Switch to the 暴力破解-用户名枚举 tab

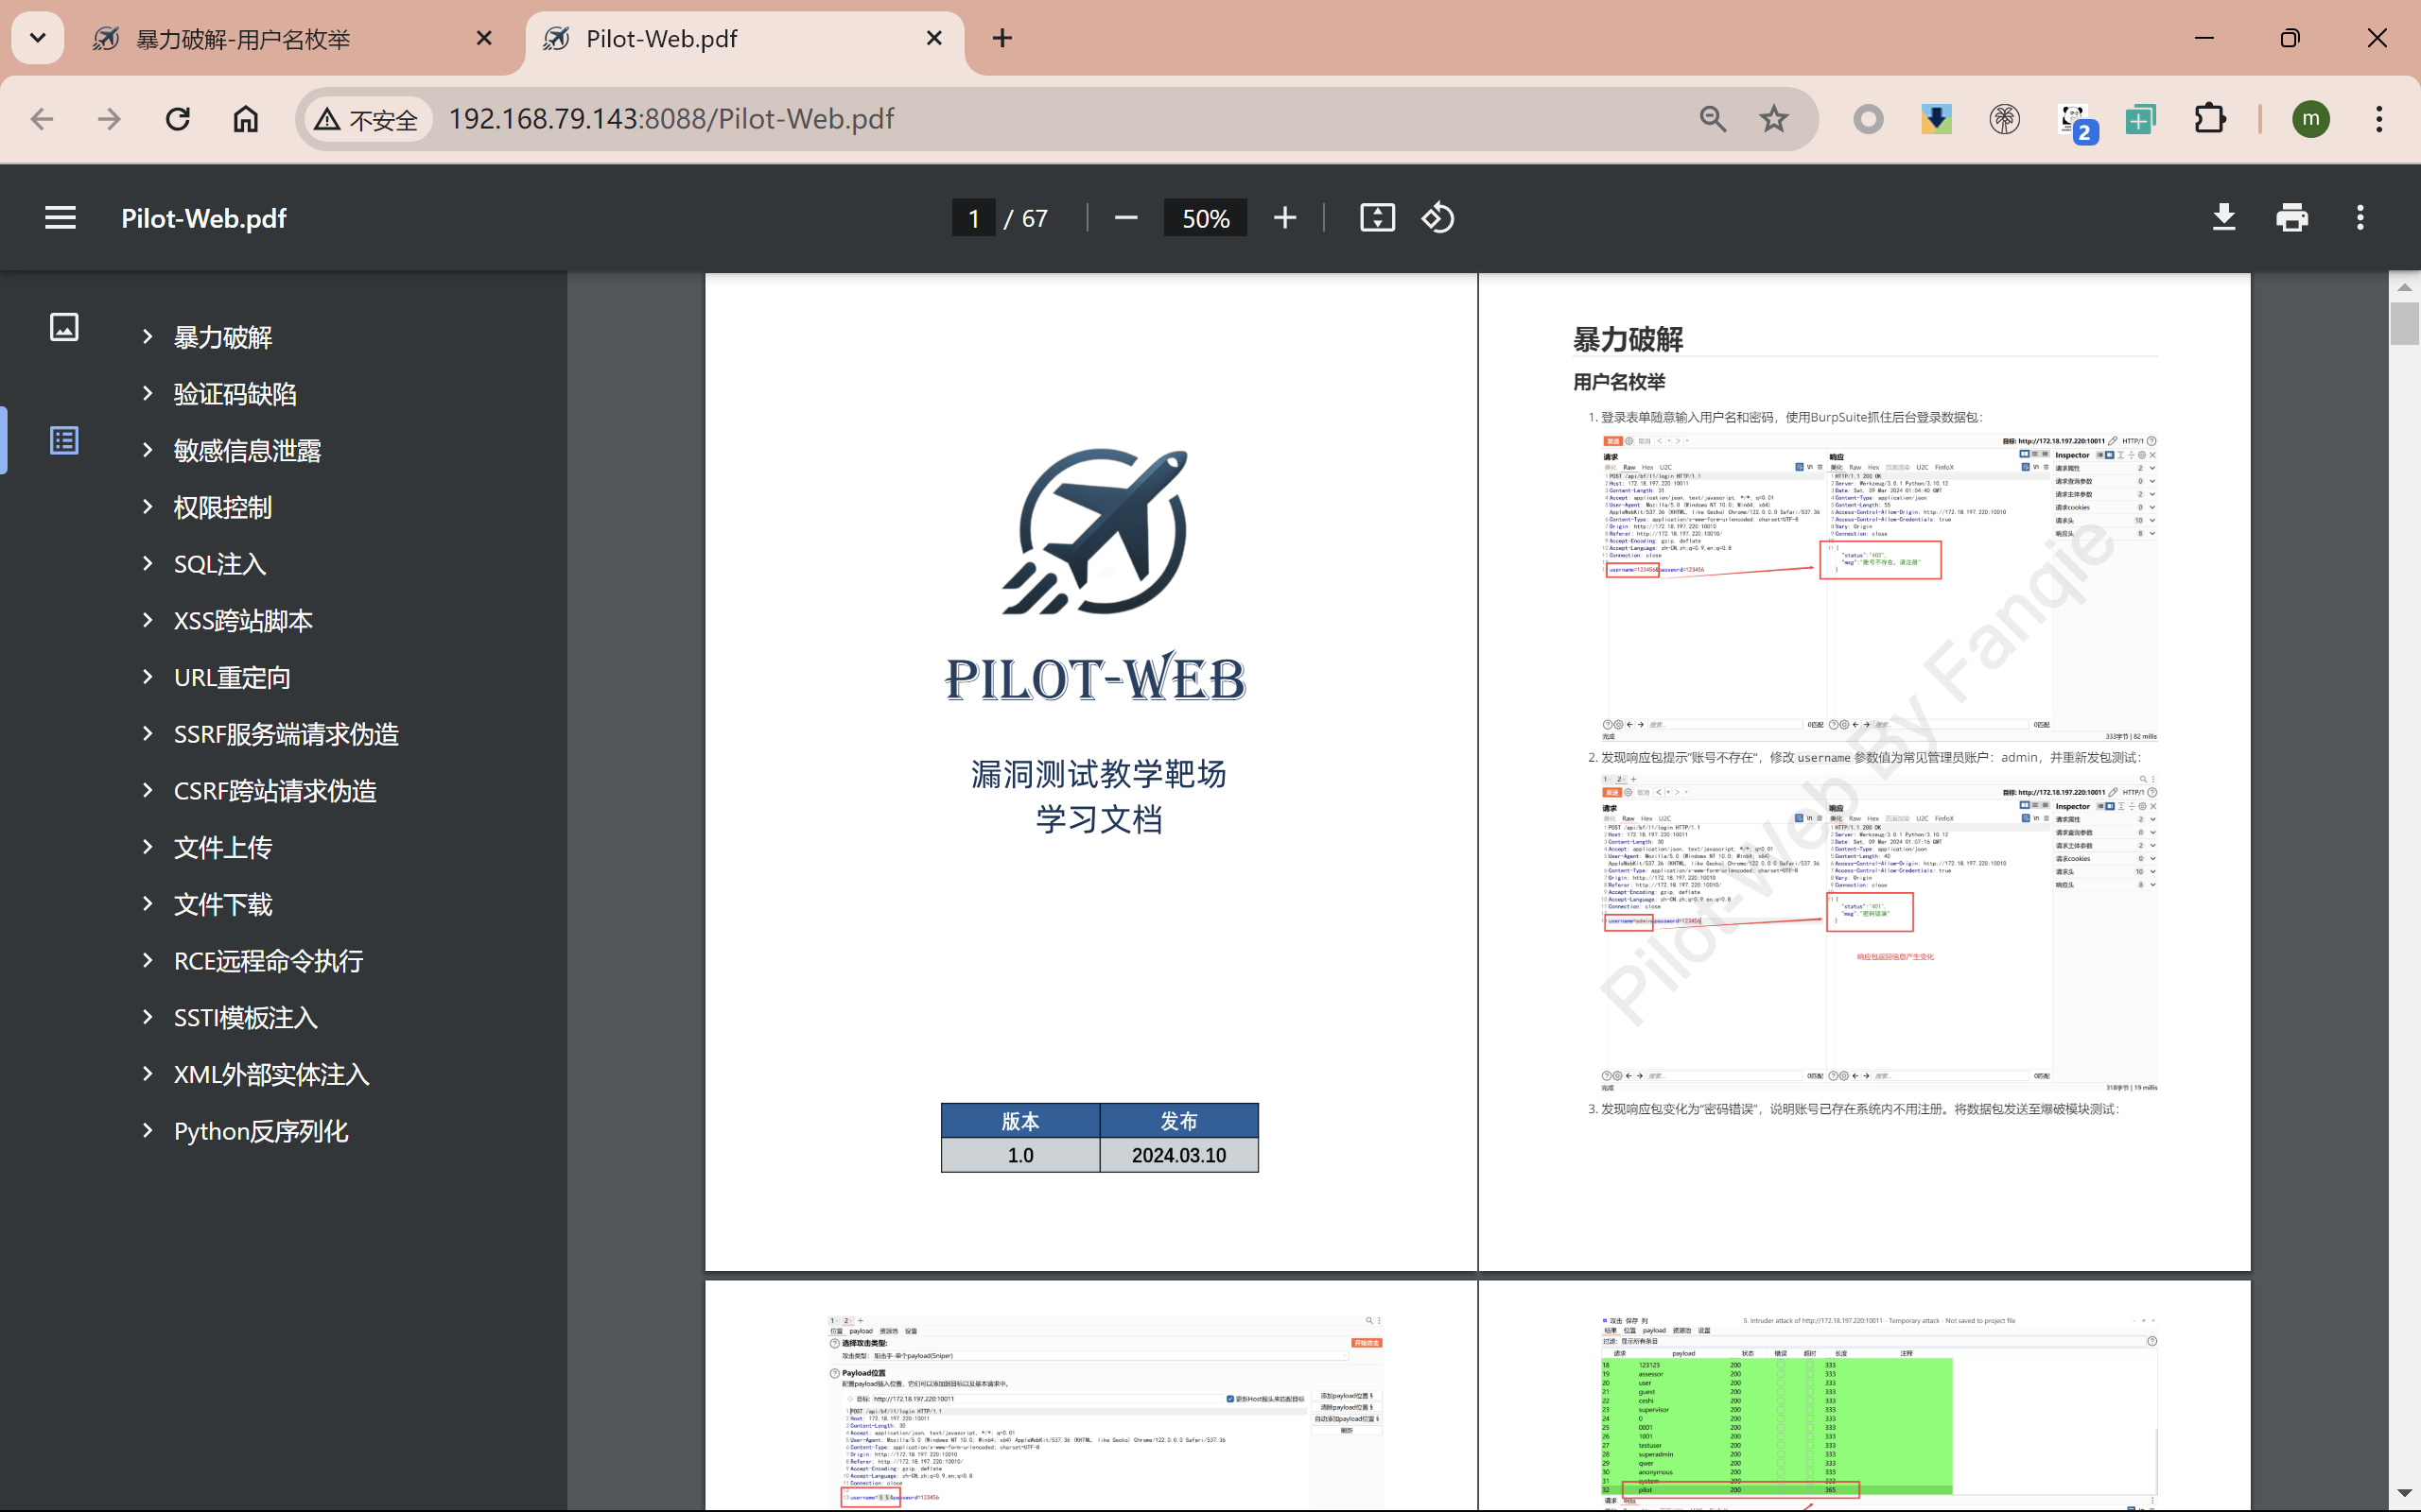pyautogui.click(x=243, y=39)
